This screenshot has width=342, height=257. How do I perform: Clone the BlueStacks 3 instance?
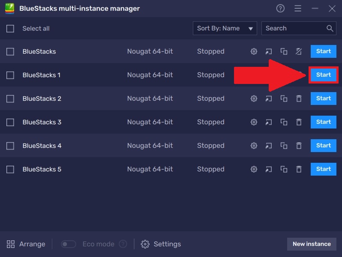(x=284, y=122)
